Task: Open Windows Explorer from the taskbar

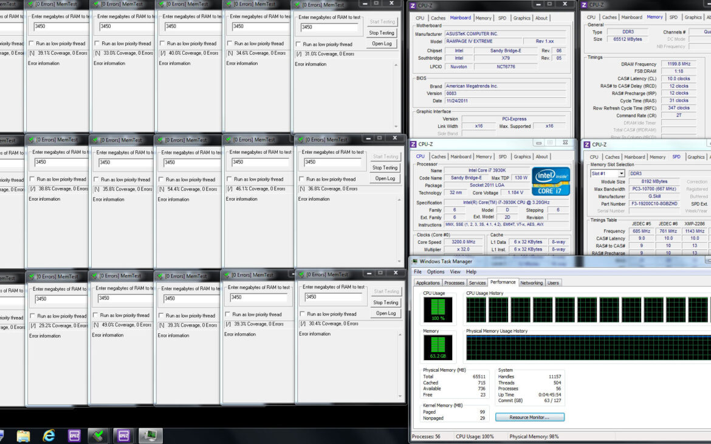Action: click(23, 436)
